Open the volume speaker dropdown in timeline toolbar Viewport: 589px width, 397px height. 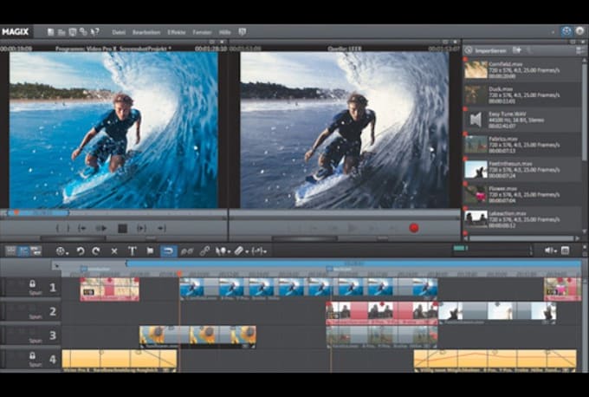tap(551, 251)
